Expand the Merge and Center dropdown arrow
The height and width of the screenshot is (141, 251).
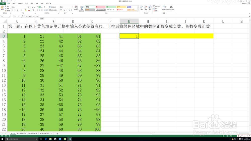point(58,10)
